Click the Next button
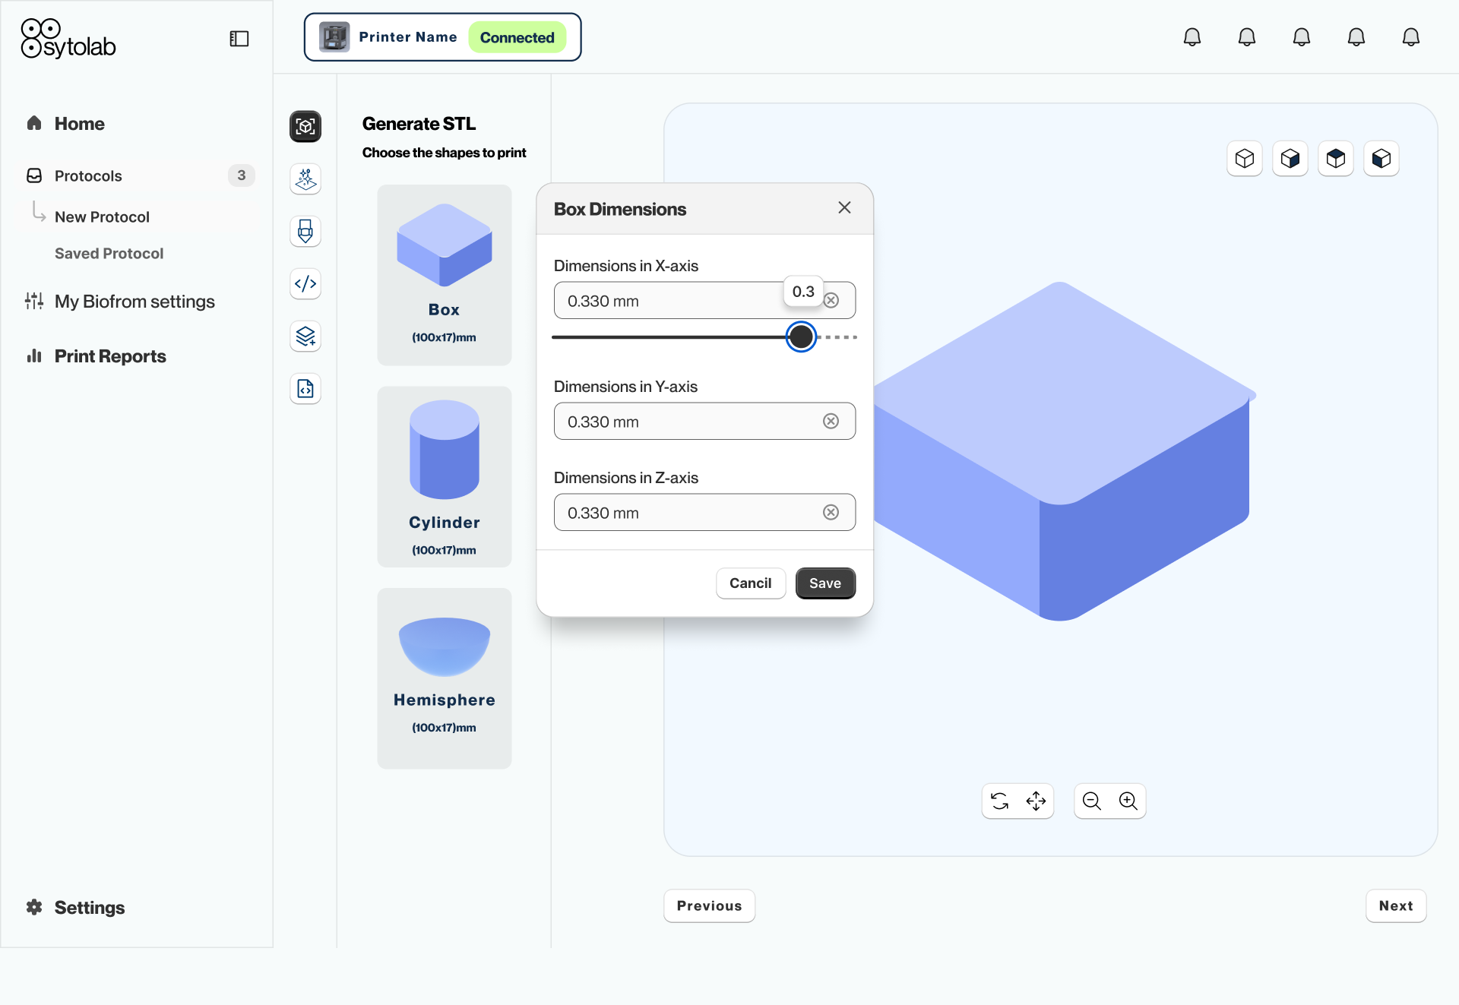 (1395, 906)
